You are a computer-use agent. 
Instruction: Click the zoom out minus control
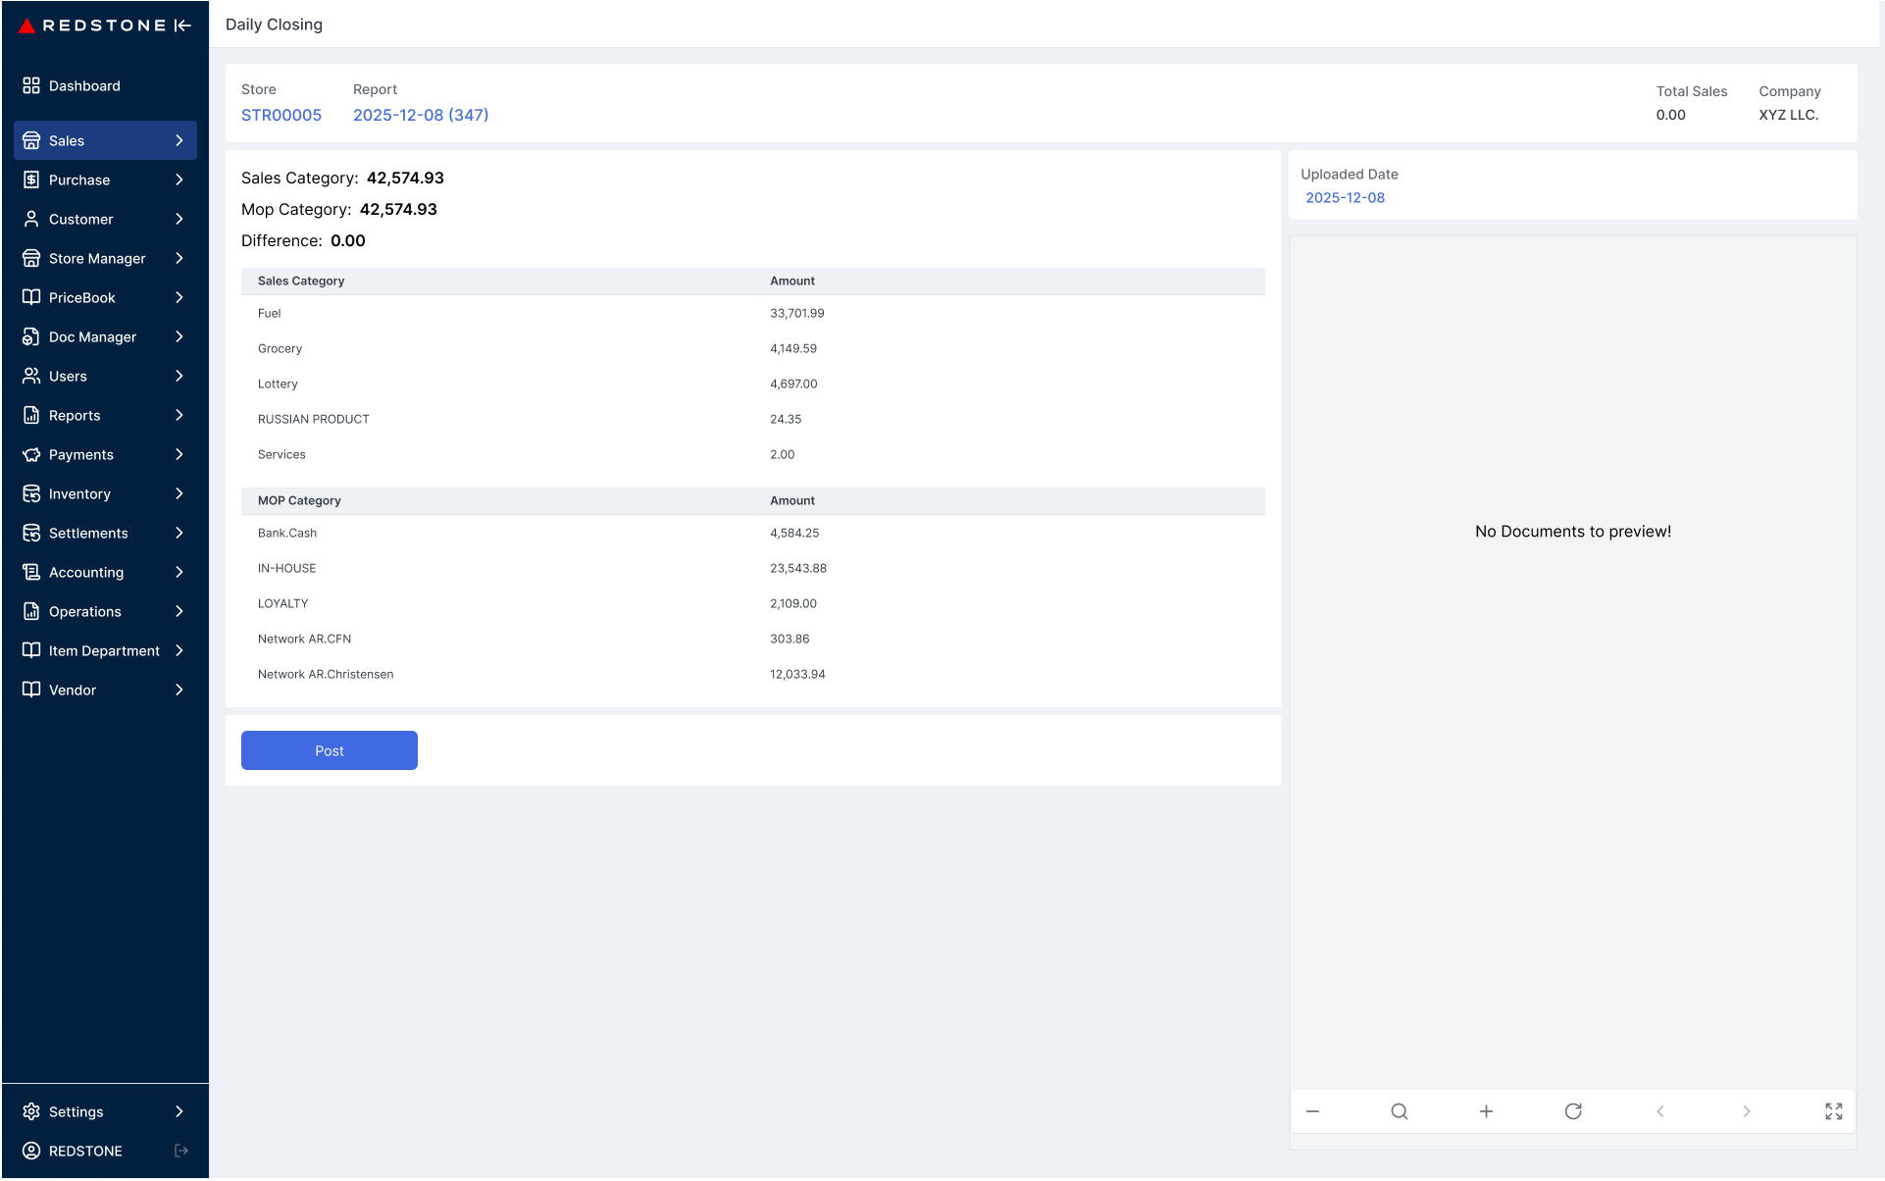pos(1313,1110)
